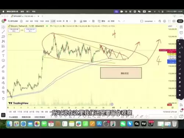Expand the timeframe interval dropdown arrow

point(70,21)
